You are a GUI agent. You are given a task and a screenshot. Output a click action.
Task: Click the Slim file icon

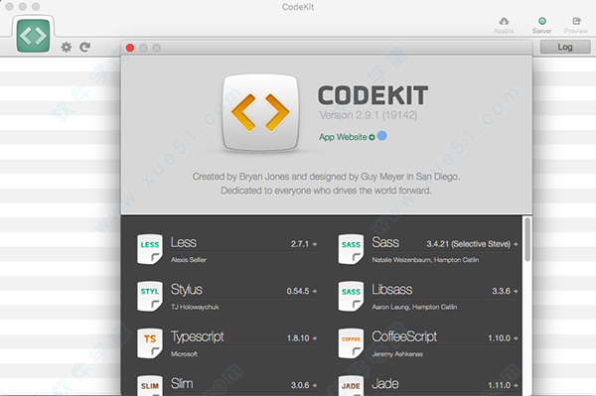149,385
